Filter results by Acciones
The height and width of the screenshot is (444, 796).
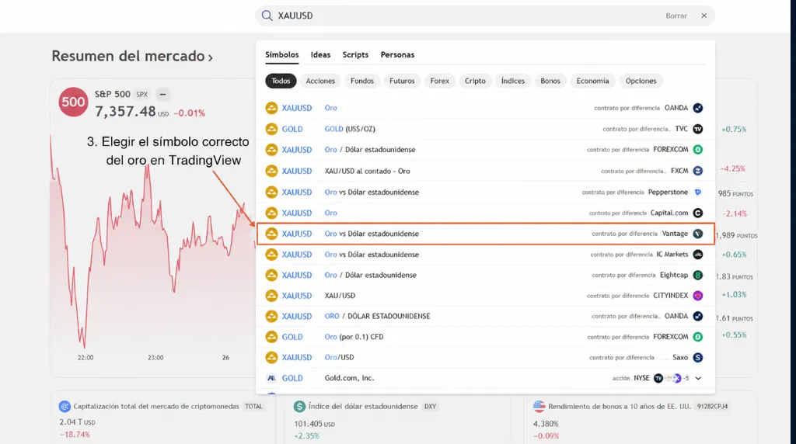coord(320,81)
